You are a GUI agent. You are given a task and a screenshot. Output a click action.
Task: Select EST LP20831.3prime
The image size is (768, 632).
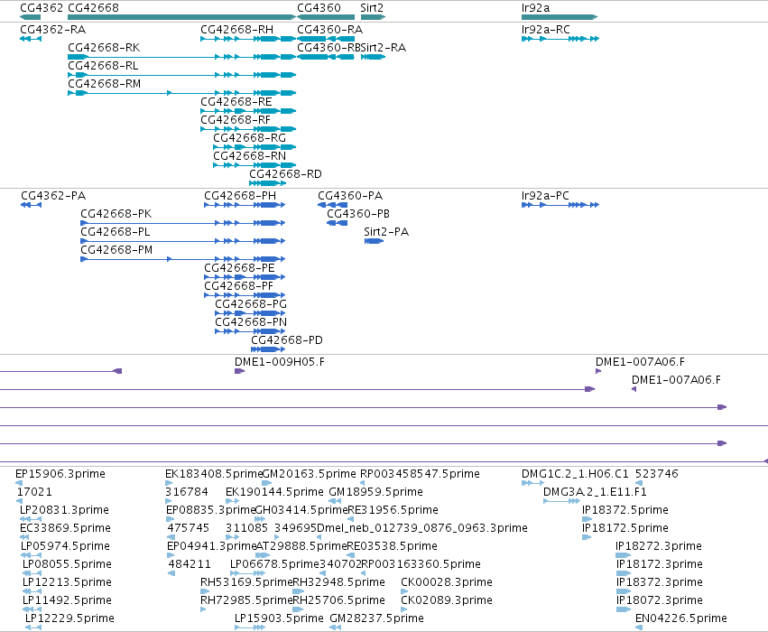click(64, 510)
